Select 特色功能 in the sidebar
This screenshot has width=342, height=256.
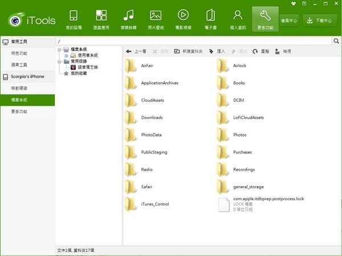(x=19, y=53)
